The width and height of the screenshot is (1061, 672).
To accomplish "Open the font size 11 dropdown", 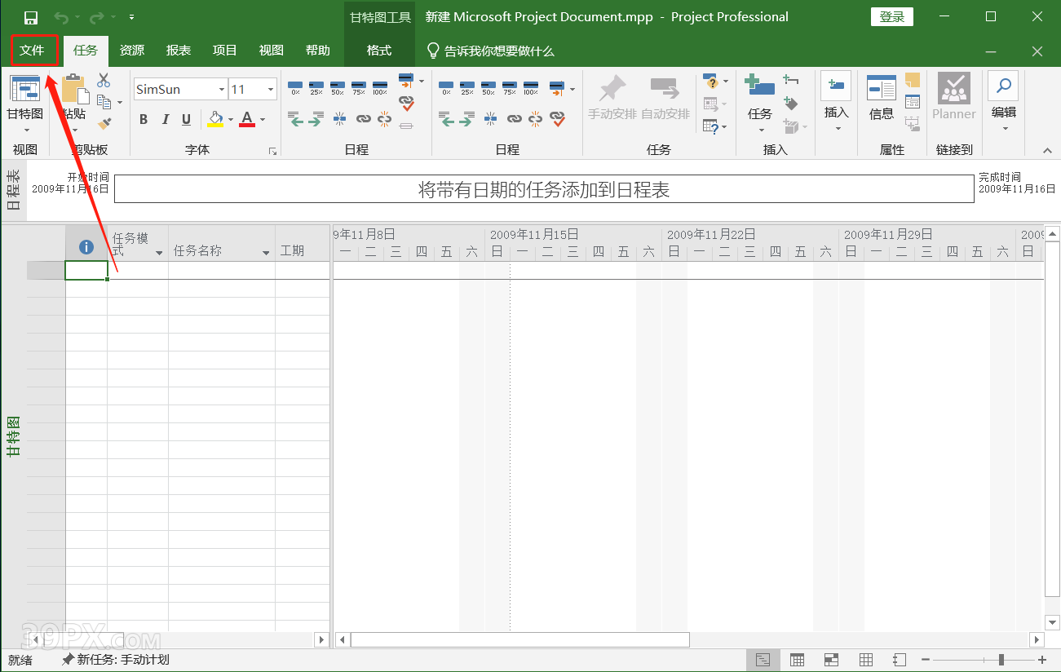I will point(271,89).
